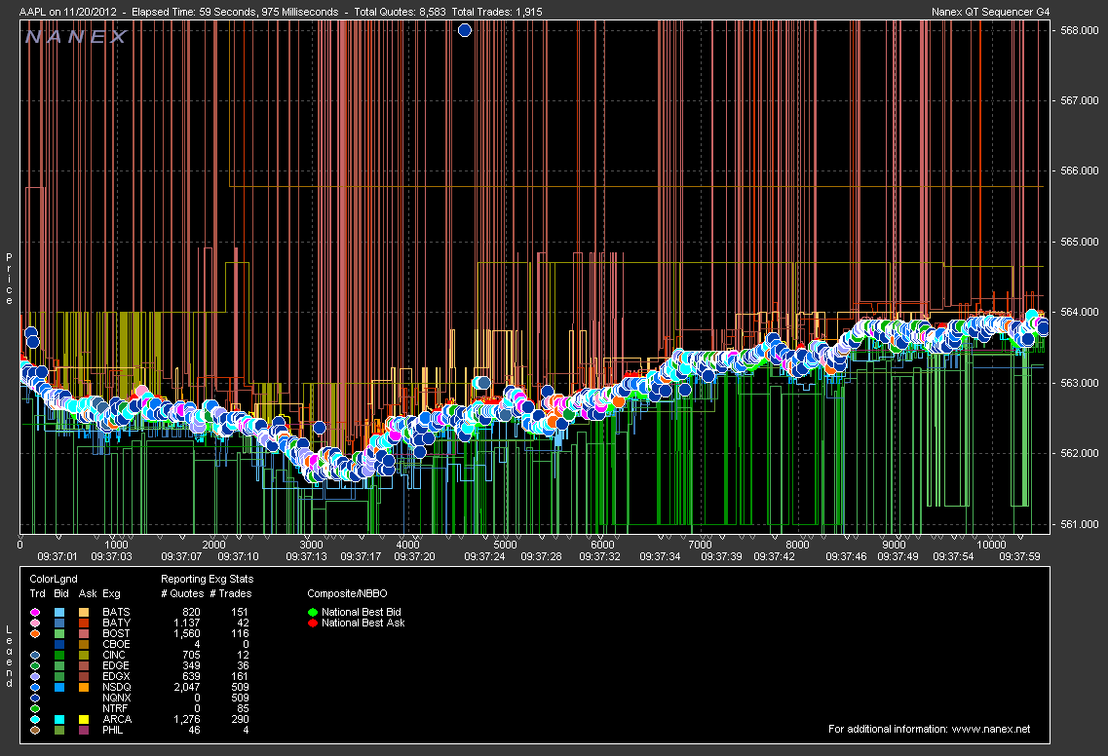Click the PHIL brown trade dot
This screenshot has height=756, width=1108.
point(35,730)
